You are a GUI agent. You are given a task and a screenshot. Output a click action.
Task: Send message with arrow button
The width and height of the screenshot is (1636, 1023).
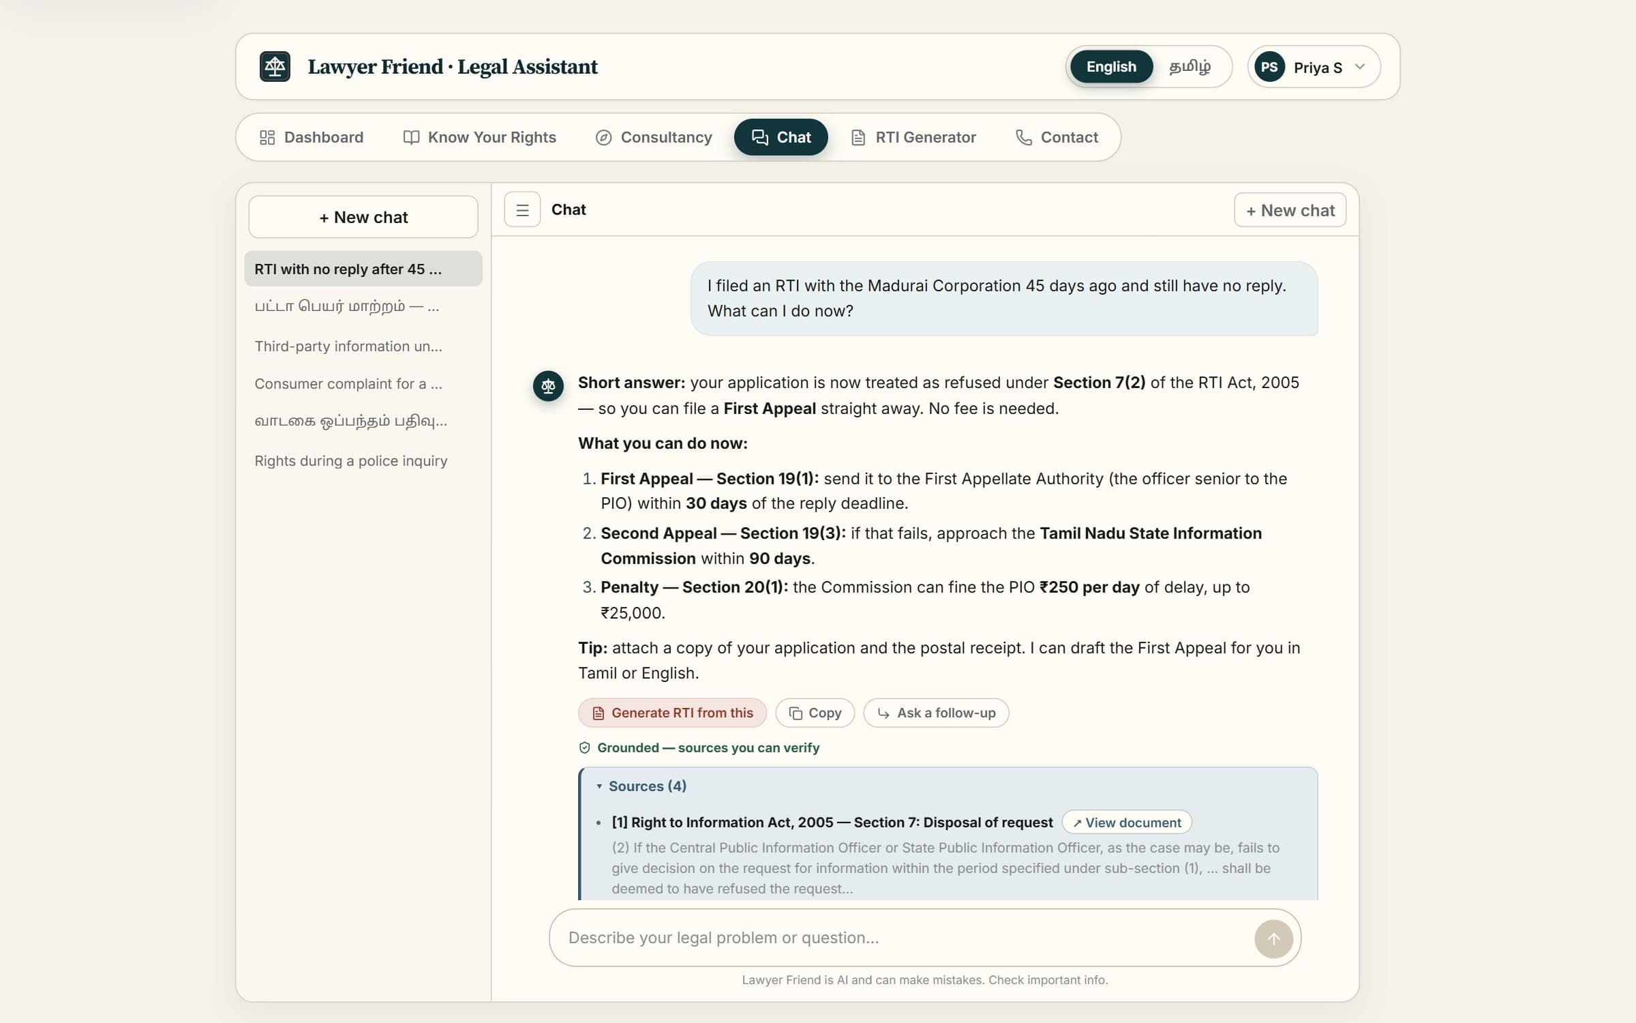point(1273,938)
